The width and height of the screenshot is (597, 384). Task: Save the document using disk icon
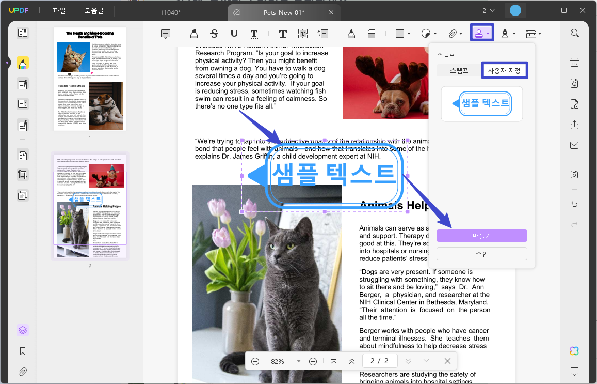coord(574,174)
